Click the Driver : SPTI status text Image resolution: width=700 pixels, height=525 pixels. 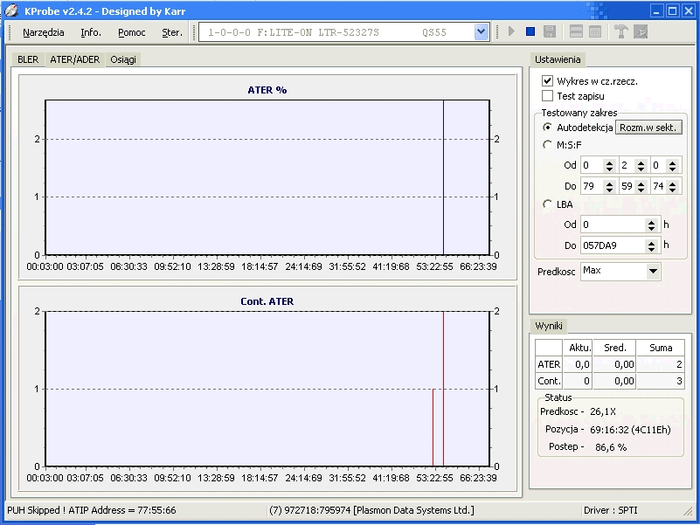click(x=611, y=510)
